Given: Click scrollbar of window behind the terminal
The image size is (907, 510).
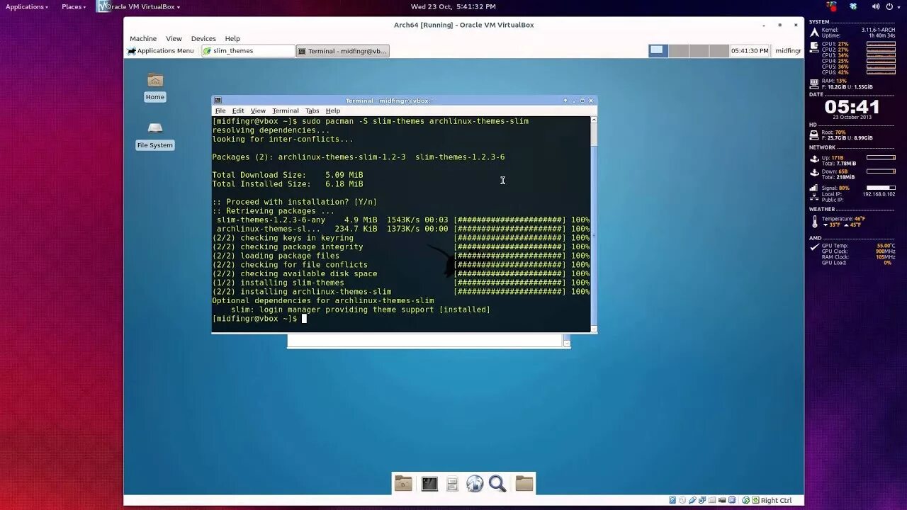Looking at the screenshot, I should (567, 341).
